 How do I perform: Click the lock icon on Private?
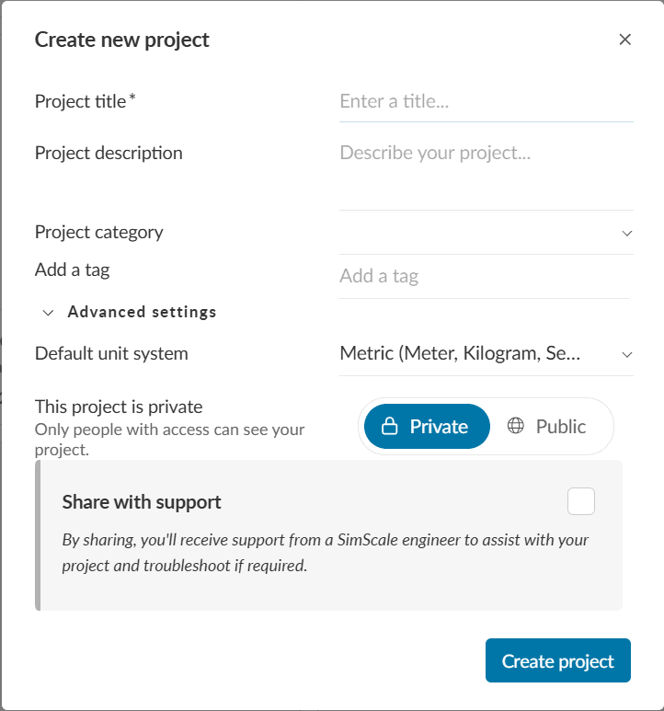389,427
